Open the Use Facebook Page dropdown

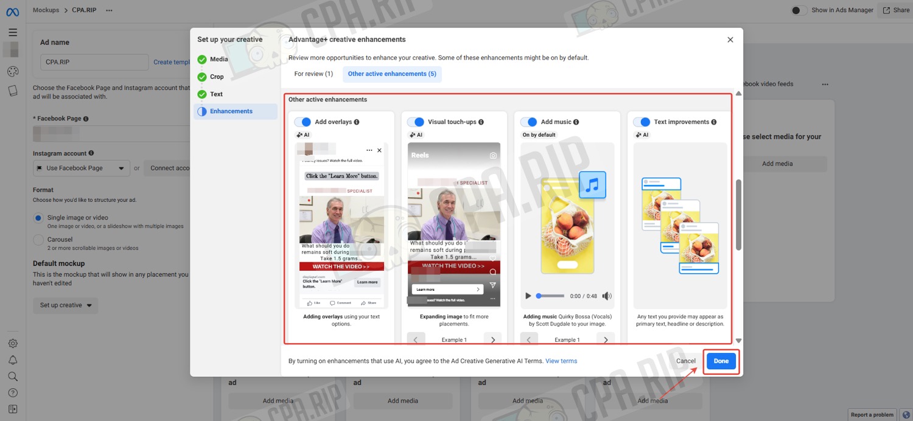click(x=82, y=168)
